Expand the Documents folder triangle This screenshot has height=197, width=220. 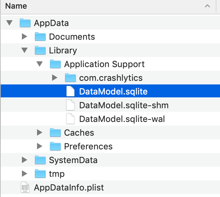[24, 36]
